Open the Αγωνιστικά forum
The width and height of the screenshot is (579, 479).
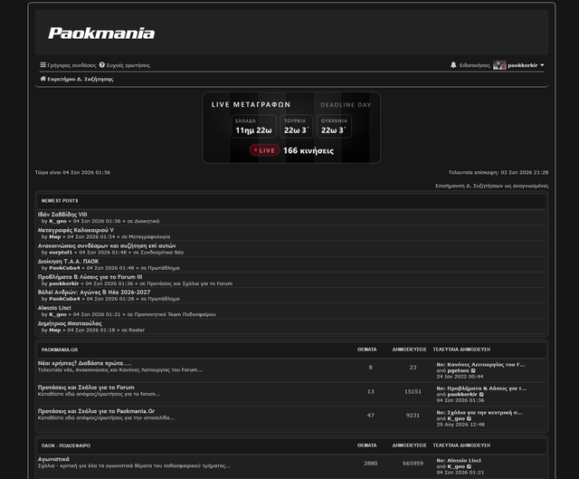coord(53,459)
